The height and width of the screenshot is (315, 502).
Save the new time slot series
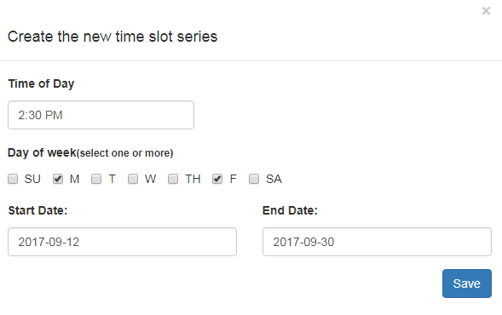coord(467,283)
